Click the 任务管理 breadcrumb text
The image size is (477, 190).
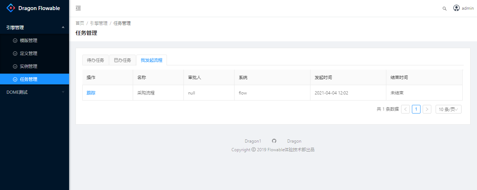[x=122, y=23]
